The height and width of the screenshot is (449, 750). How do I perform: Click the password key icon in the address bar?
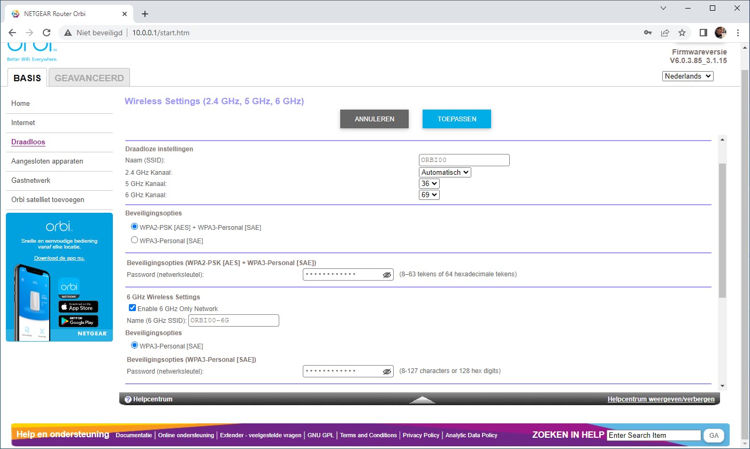point(647,33)
